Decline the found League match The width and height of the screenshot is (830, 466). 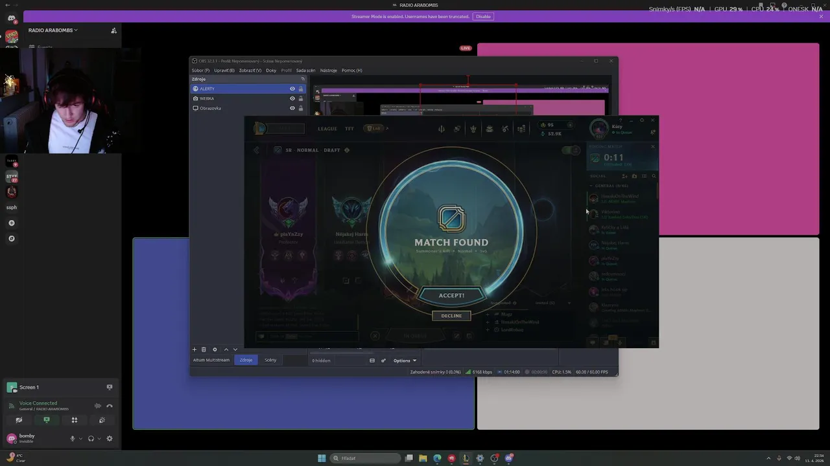pyautogui.click(x=451, y=316)
